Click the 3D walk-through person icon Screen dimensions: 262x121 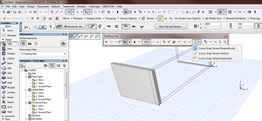pos(255,12)
